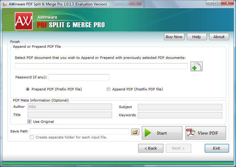
Task: Click the View PDF button
Action: click(x=206, y=133)
